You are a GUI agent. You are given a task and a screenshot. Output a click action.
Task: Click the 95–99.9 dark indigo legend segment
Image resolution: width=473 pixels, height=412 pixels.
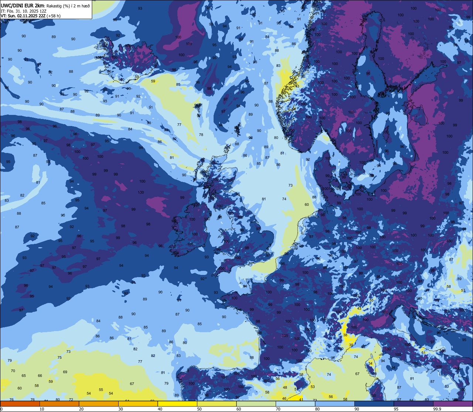pos(414,404)
